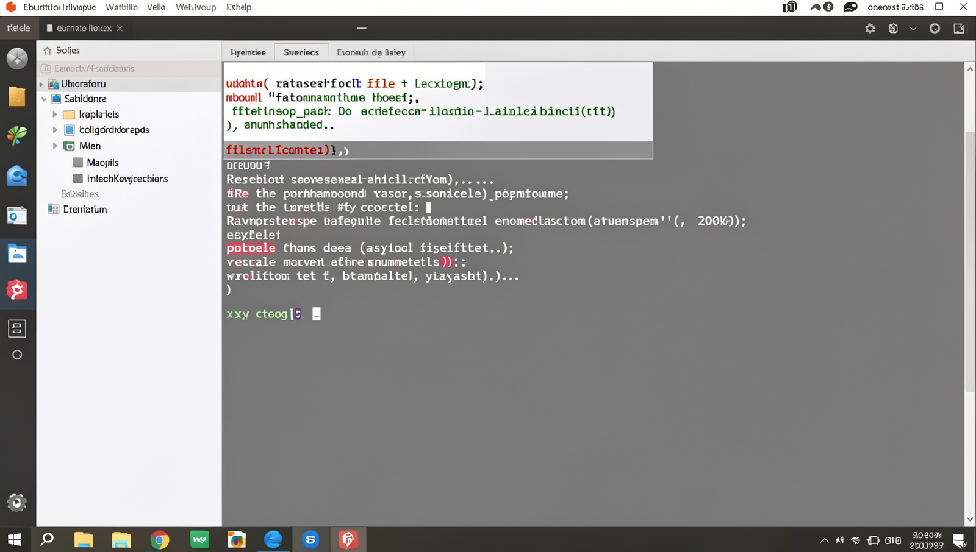Show hidden tray icons chevron
Image resolution: width=976 pixels, height=552 pixels.
point(824,540)
